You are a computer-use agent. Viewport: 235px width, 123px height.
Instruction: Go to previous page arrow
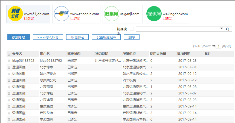tap(210, 46)
